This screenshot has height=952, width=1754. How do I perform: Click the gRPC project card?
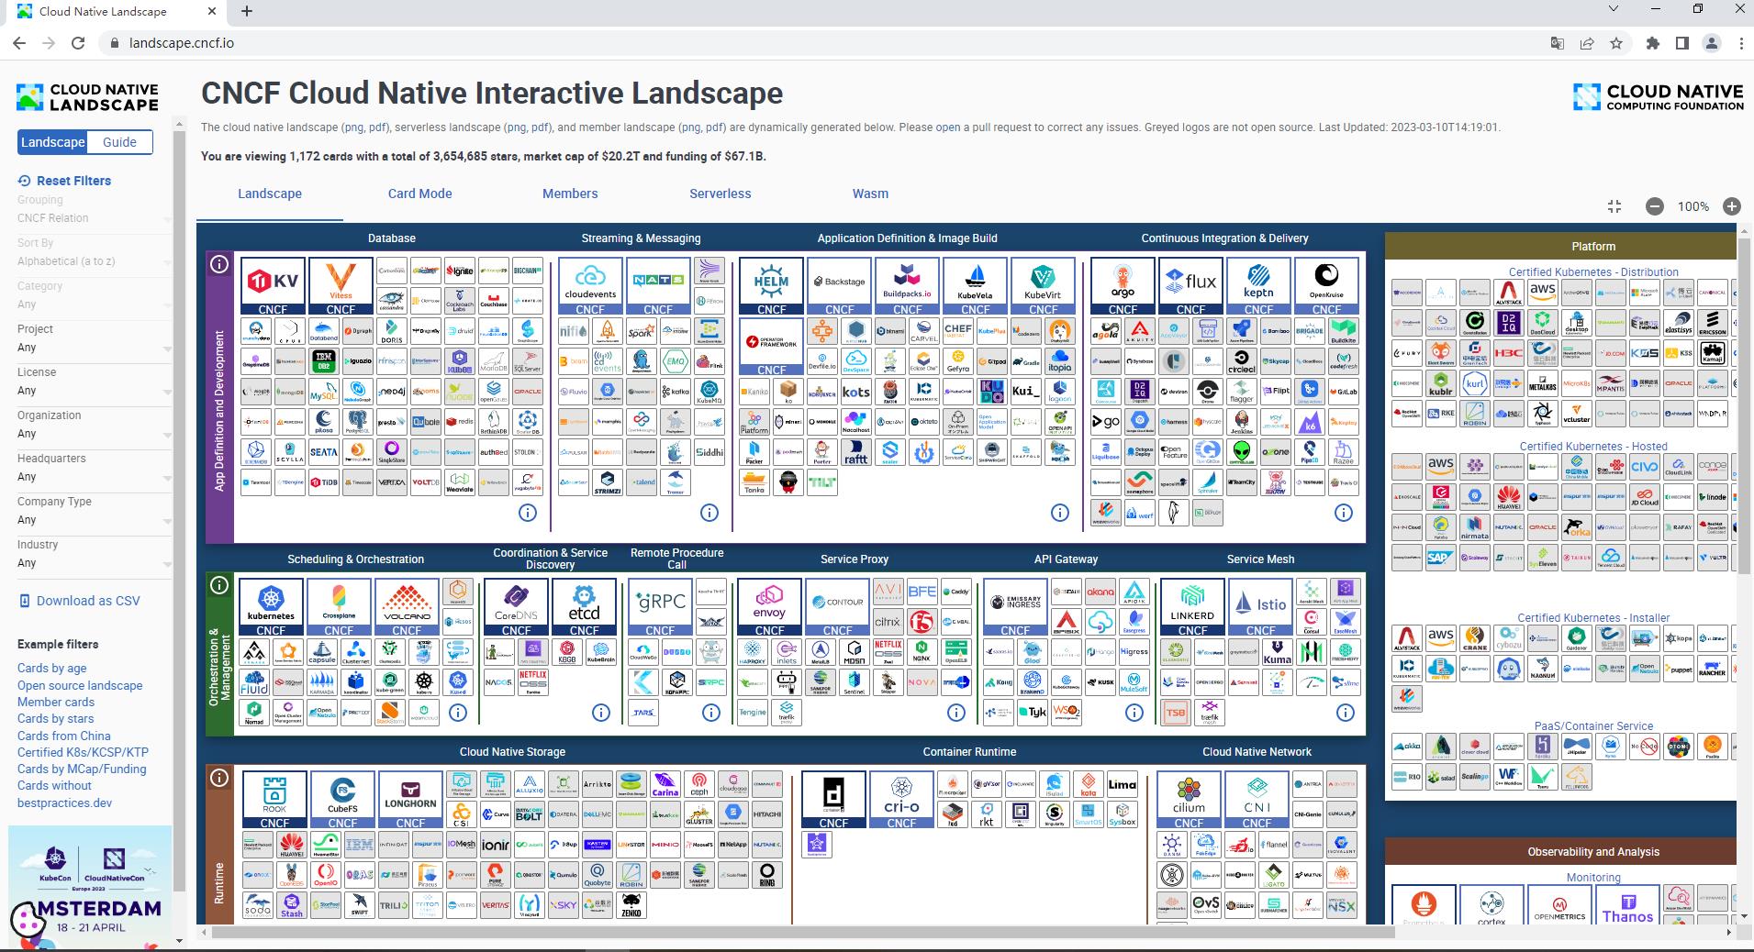660,607
